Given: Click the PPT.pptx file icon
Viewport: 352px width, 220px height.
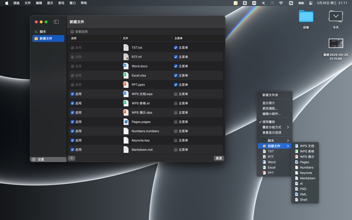Looking at the screenshot, I should (x=126, y=84).
